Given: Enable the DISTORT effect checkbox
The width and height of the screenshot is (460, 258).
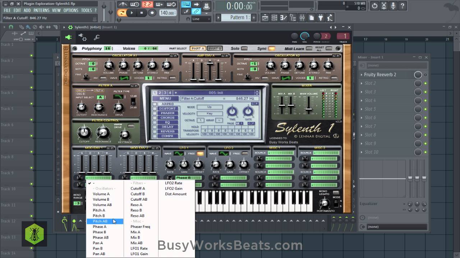Looking at the screenshot, I should point(155,109).
